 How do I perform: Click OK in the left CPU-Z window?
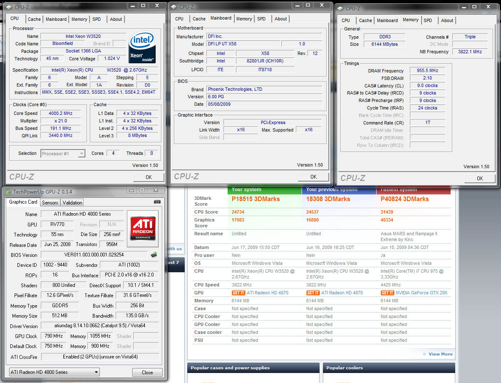click(x=149, y=177)
